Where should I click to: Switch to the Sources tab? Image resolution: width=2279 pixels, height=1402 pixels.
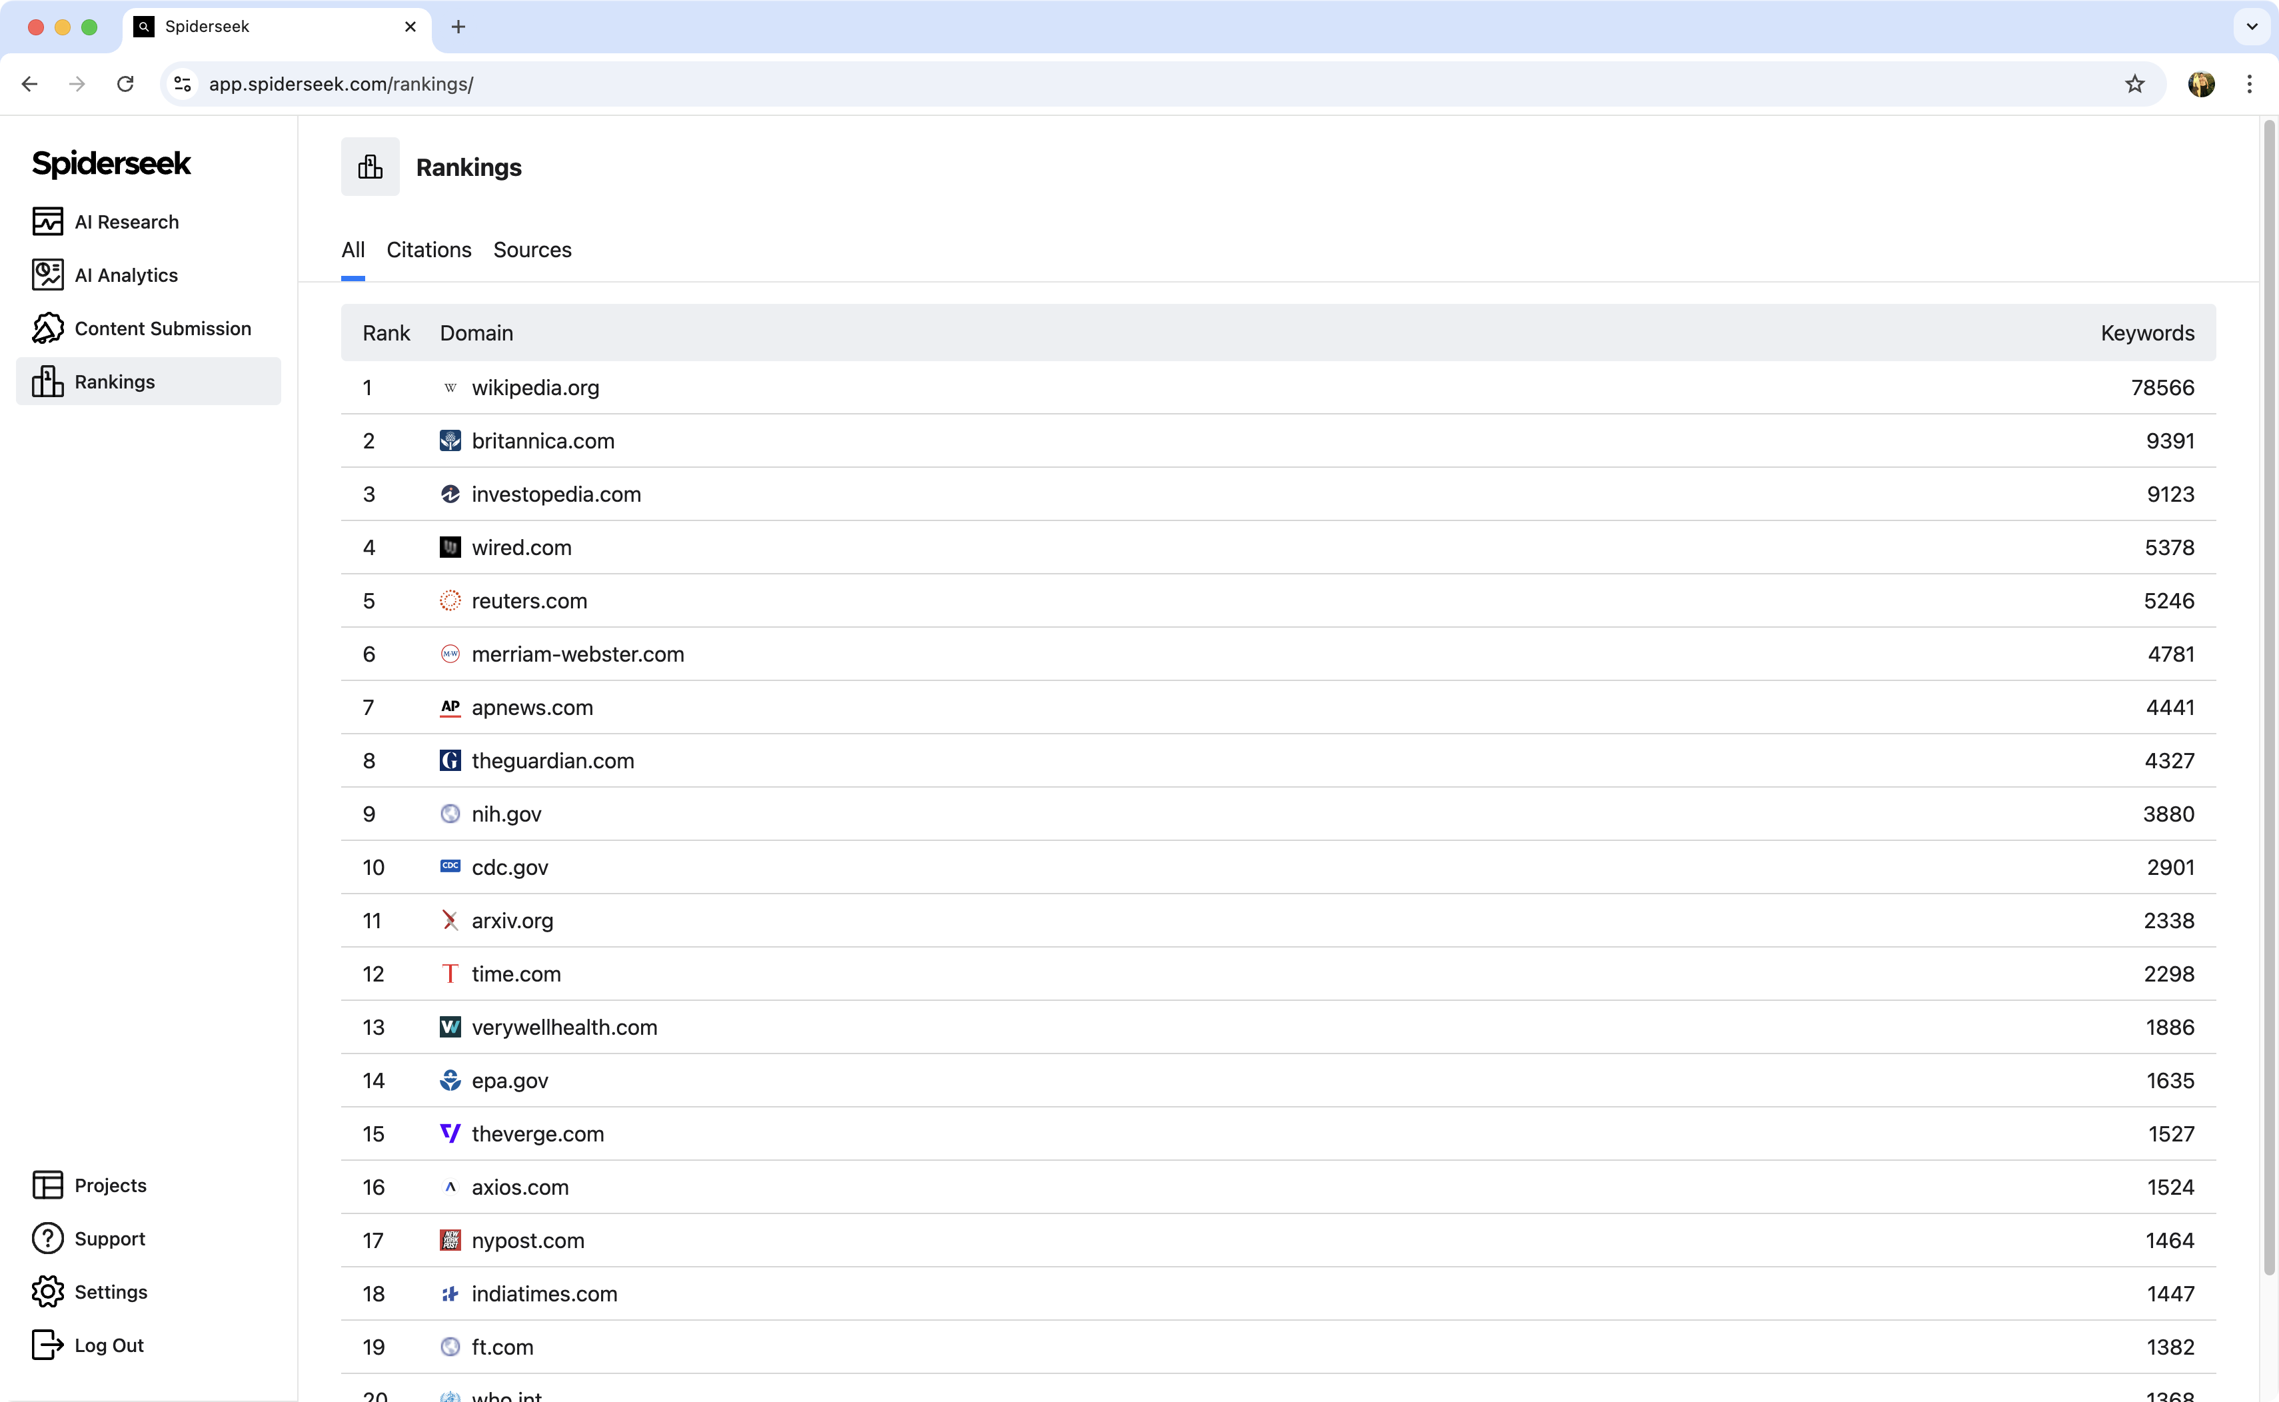(532, 249)
